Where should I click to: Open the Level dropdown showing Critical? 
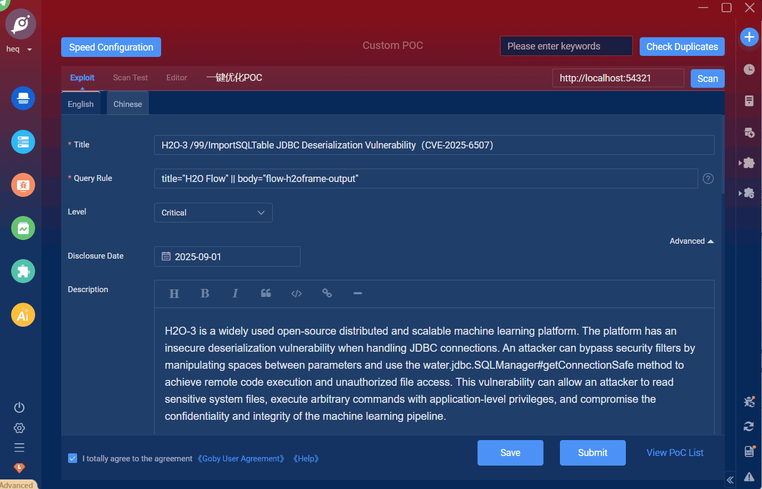(x=213, y=213)
